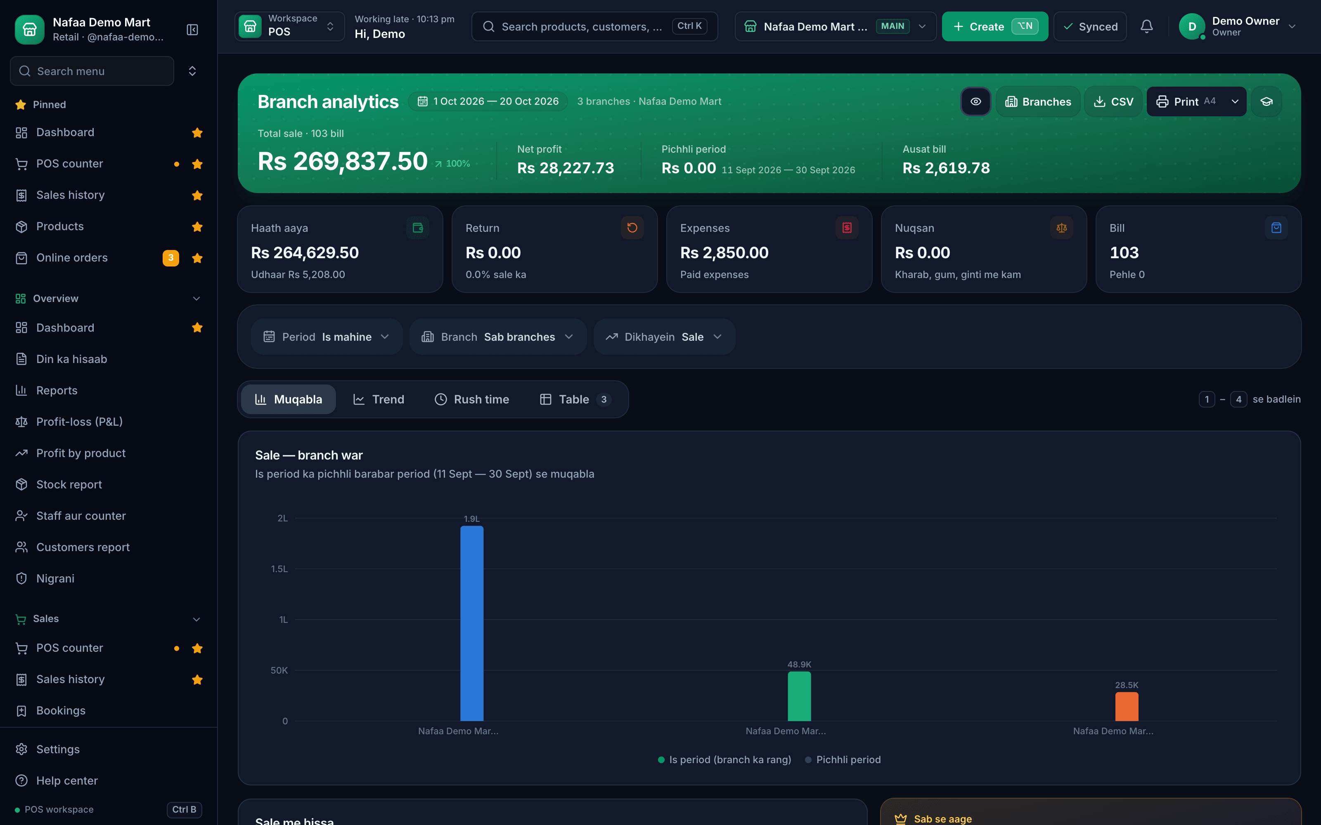Click the Branches button

click(1038, 101)
